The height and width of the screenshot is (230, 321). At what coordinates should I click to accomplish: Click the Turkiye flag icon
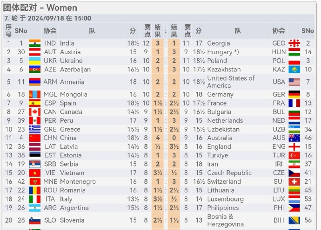coord(294,155)
